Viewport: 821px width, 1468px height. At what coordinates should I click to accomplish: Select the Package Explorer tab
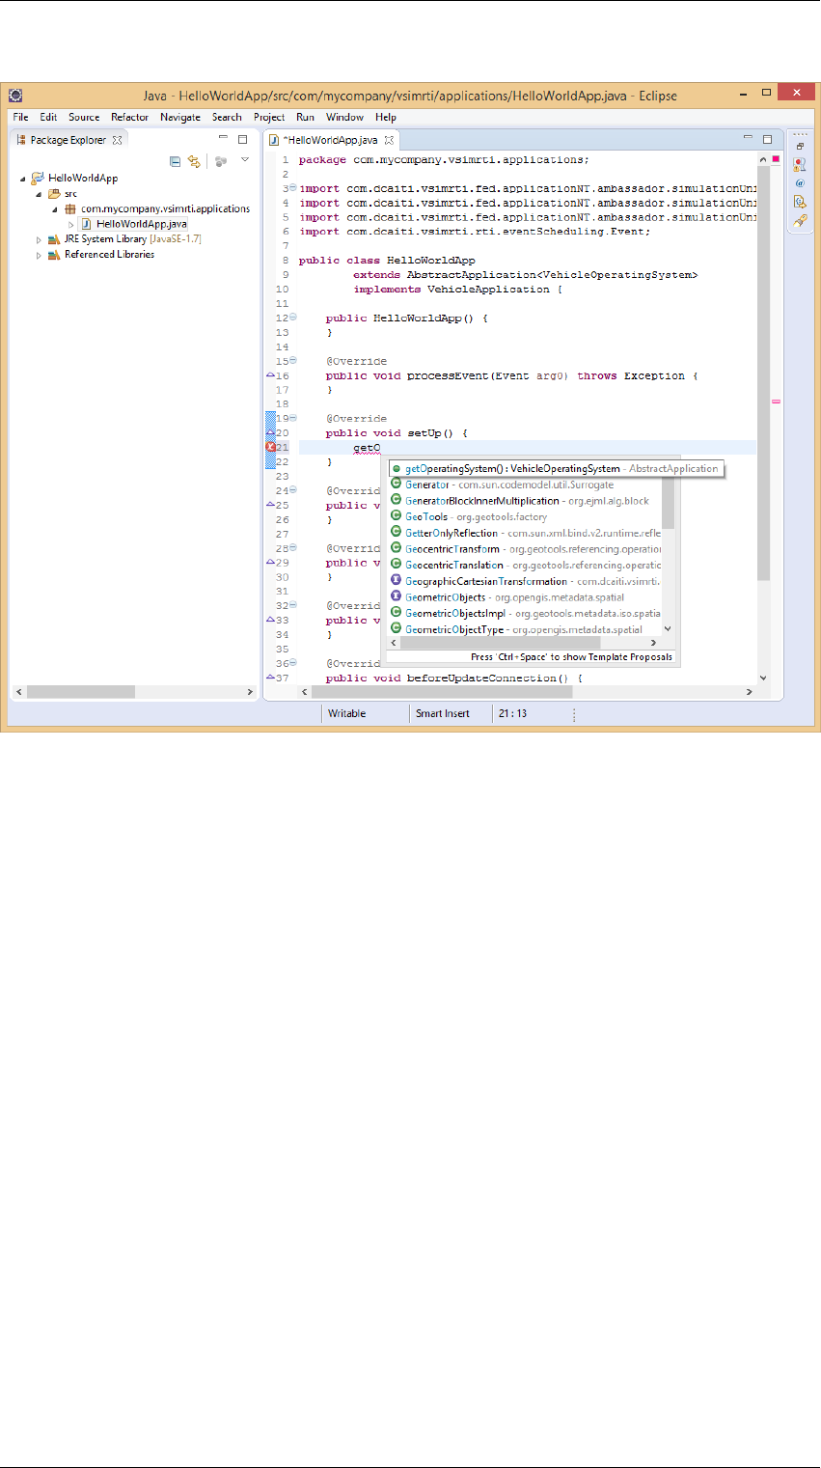pos(68,140)
